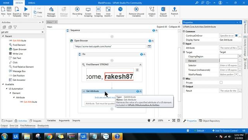Open the Project panel tab

[7, 121]
